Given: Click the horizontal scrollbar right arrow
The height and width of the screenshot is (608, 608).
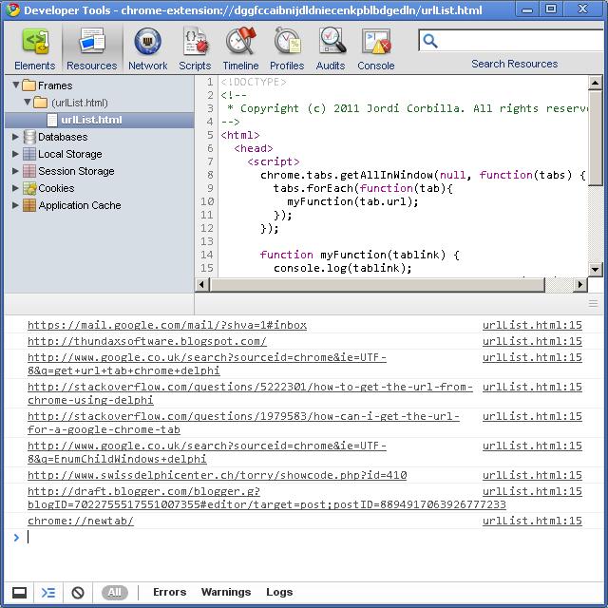Looking at the screenshot, I should coord(580,284).
